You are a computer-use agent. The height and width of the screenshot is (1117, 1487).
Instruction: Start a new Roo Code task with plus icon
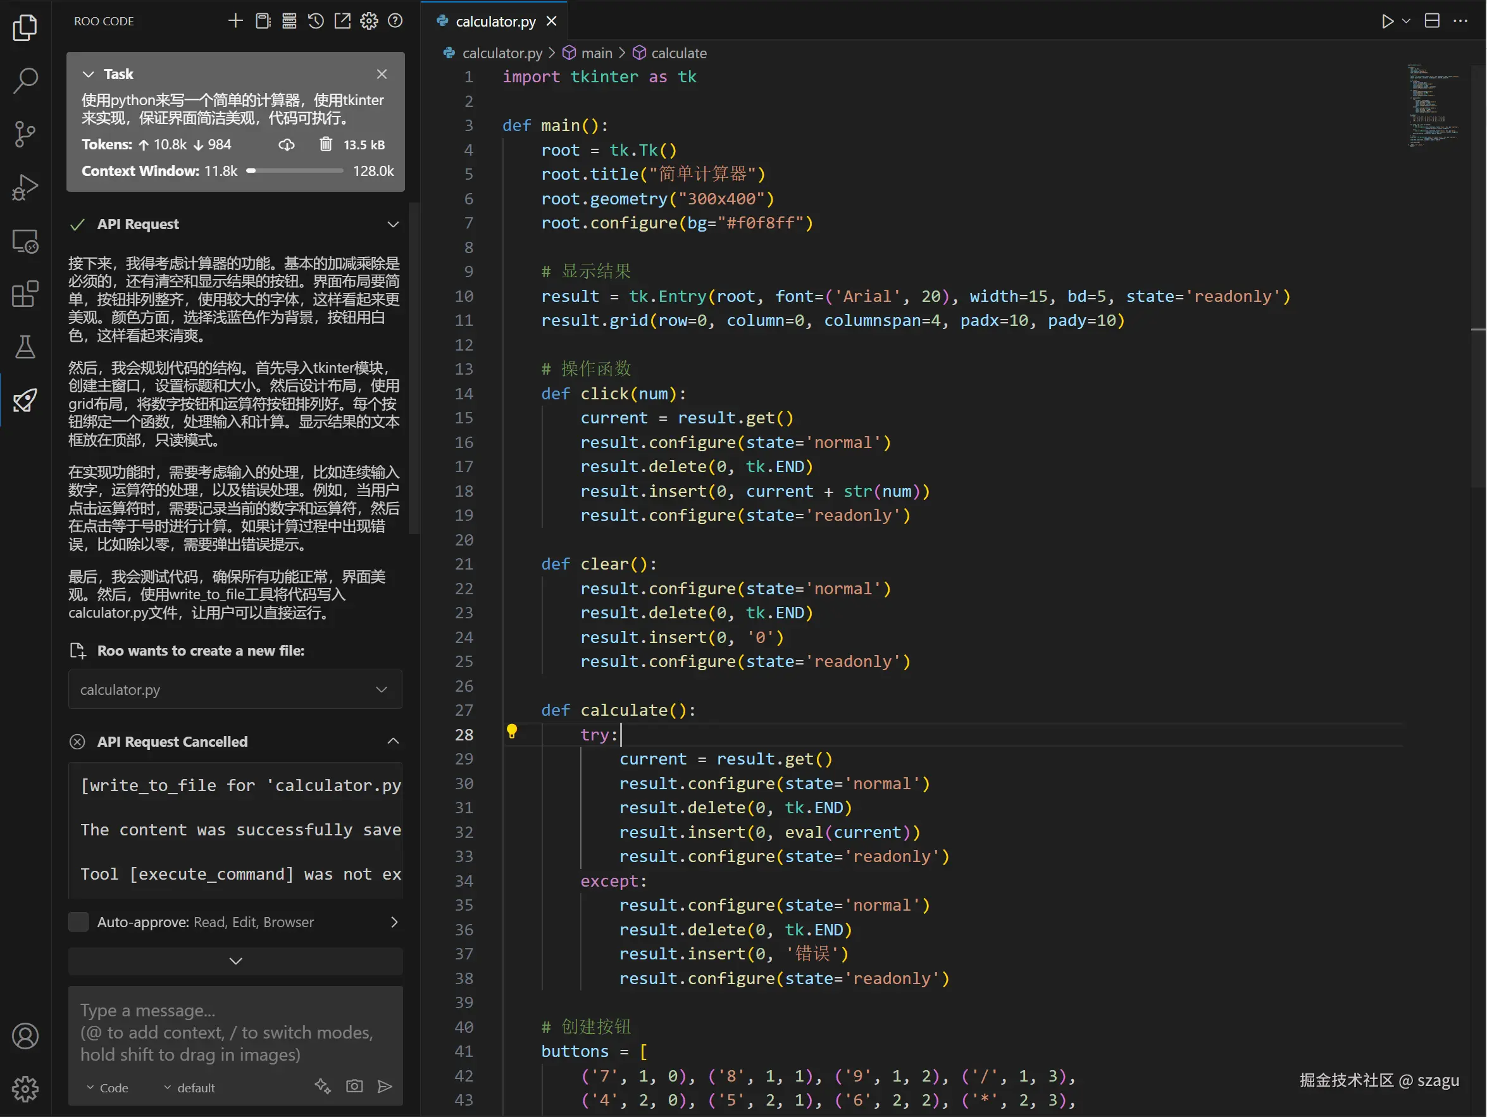pos(235,21)
